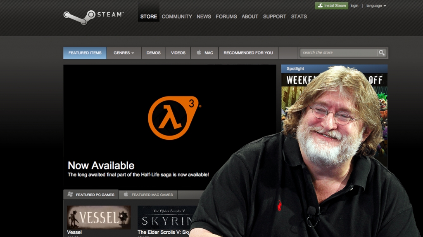This screenshot has height=237, width=423.
Task: Expand the Genres dropdown
Action: (x=124, y=53)
